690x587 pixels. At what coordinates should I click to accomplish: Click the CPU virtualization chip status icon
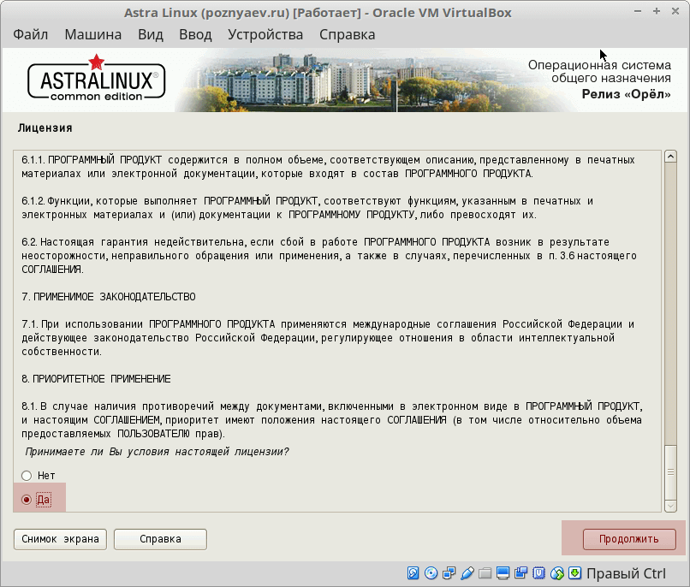(x=539, y=573)
